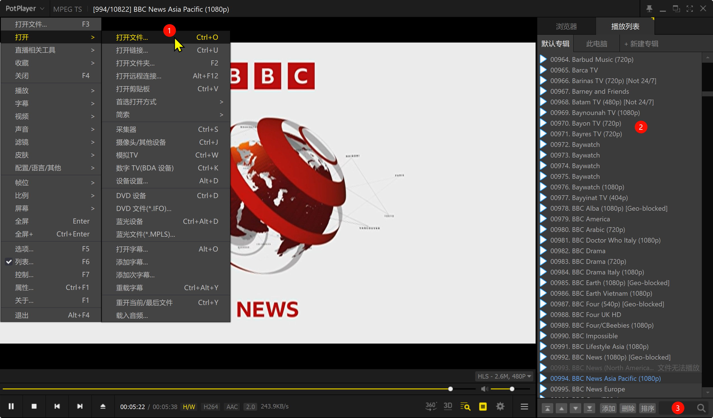Enable 3D video mode icon

(448, 407)
